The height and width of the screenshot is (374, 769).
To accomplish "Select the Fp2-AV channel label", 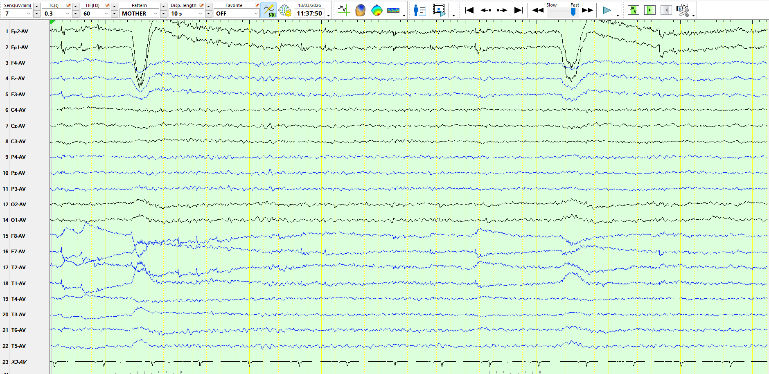I will pyautogui.click(x=20, y=32).
